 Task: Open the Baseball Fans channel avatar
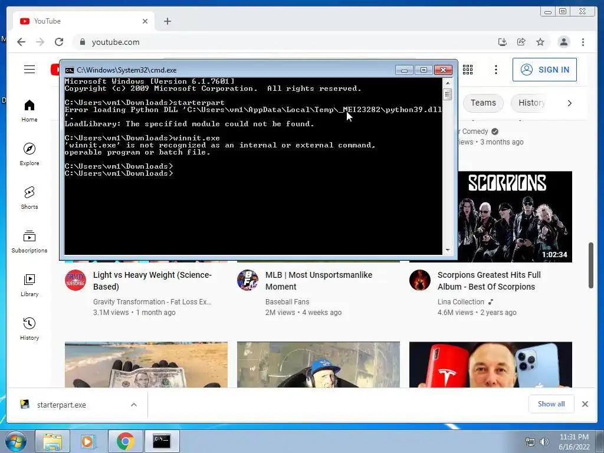(248, 280)
